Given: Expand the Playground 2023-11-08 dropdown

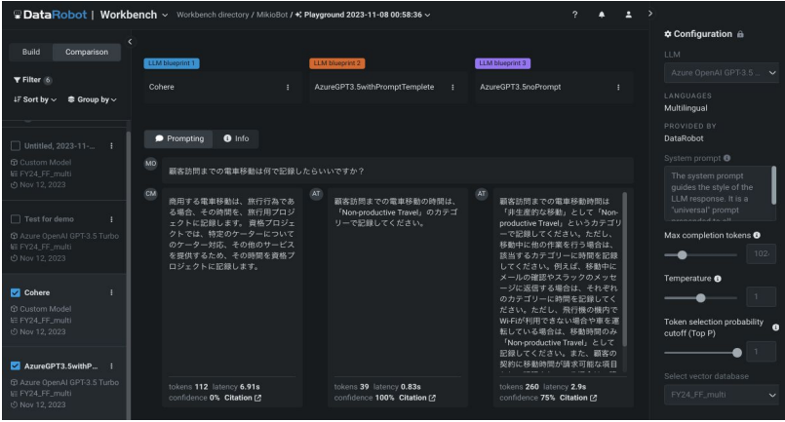Looking at the screenshot, I should (x=363, y=15).
